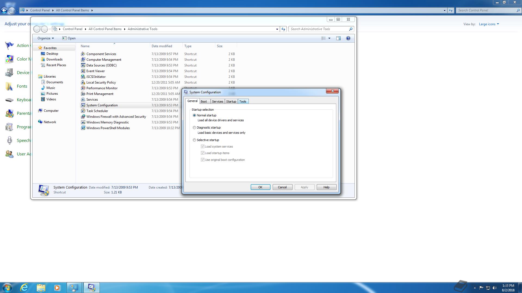This screenshot has width=522, height=293.
Task: Click the Event Viewer shortcut icon
Action: pyautogui.click(x=83, y=71)
